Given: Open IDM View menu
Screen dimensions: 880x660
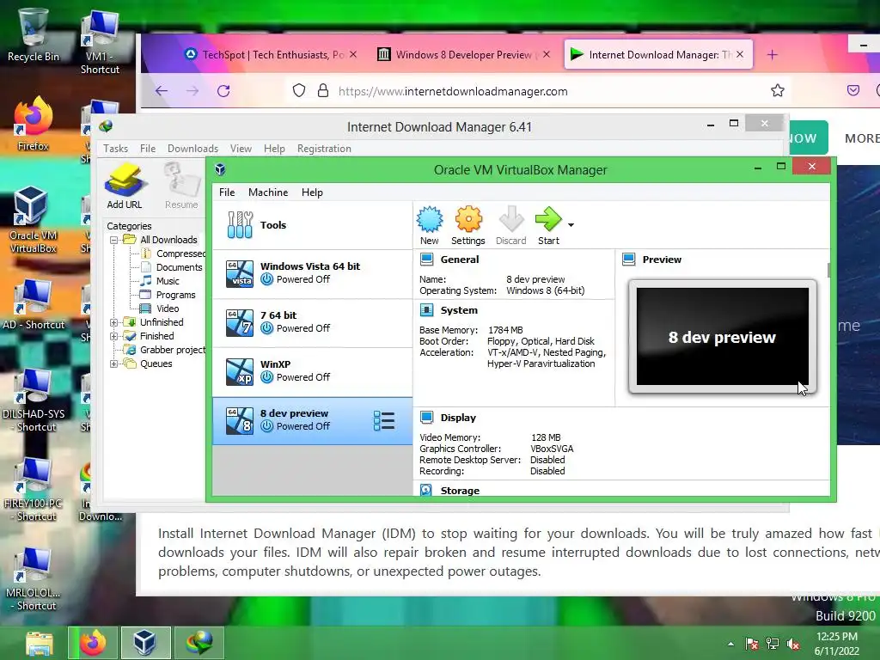Looking at the screenshot, I should coord(241,149).
